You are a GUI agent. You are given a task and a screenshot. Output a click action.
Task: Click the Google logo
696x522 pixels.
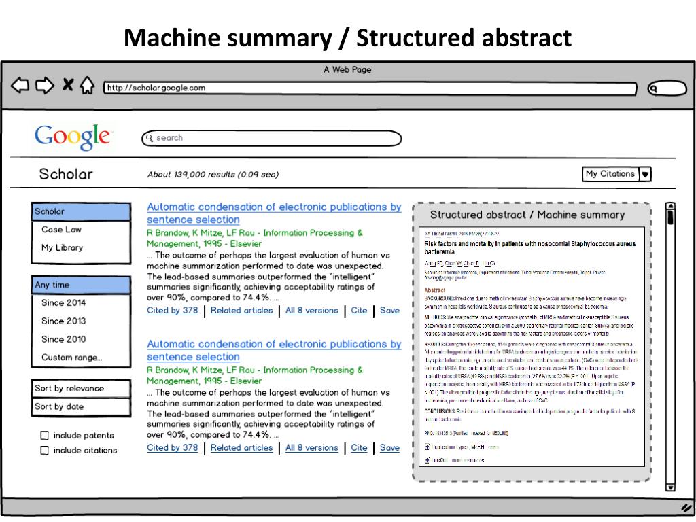click(72, 137)
